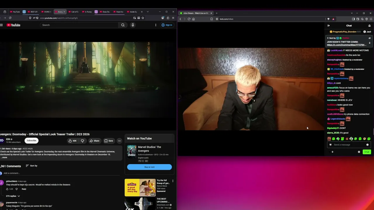This screenshot has height=210, width=374.
Task: Open YouTube settings three-dot menu
Action: 156,25
